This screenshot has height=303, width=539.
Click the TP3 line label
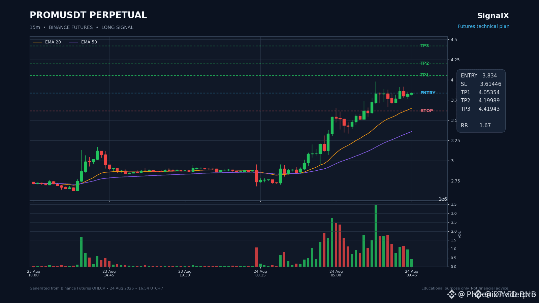(424, 46)
